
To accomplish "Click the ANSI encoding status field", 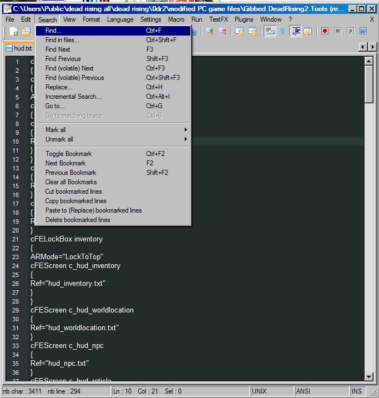I will [321, 391].
